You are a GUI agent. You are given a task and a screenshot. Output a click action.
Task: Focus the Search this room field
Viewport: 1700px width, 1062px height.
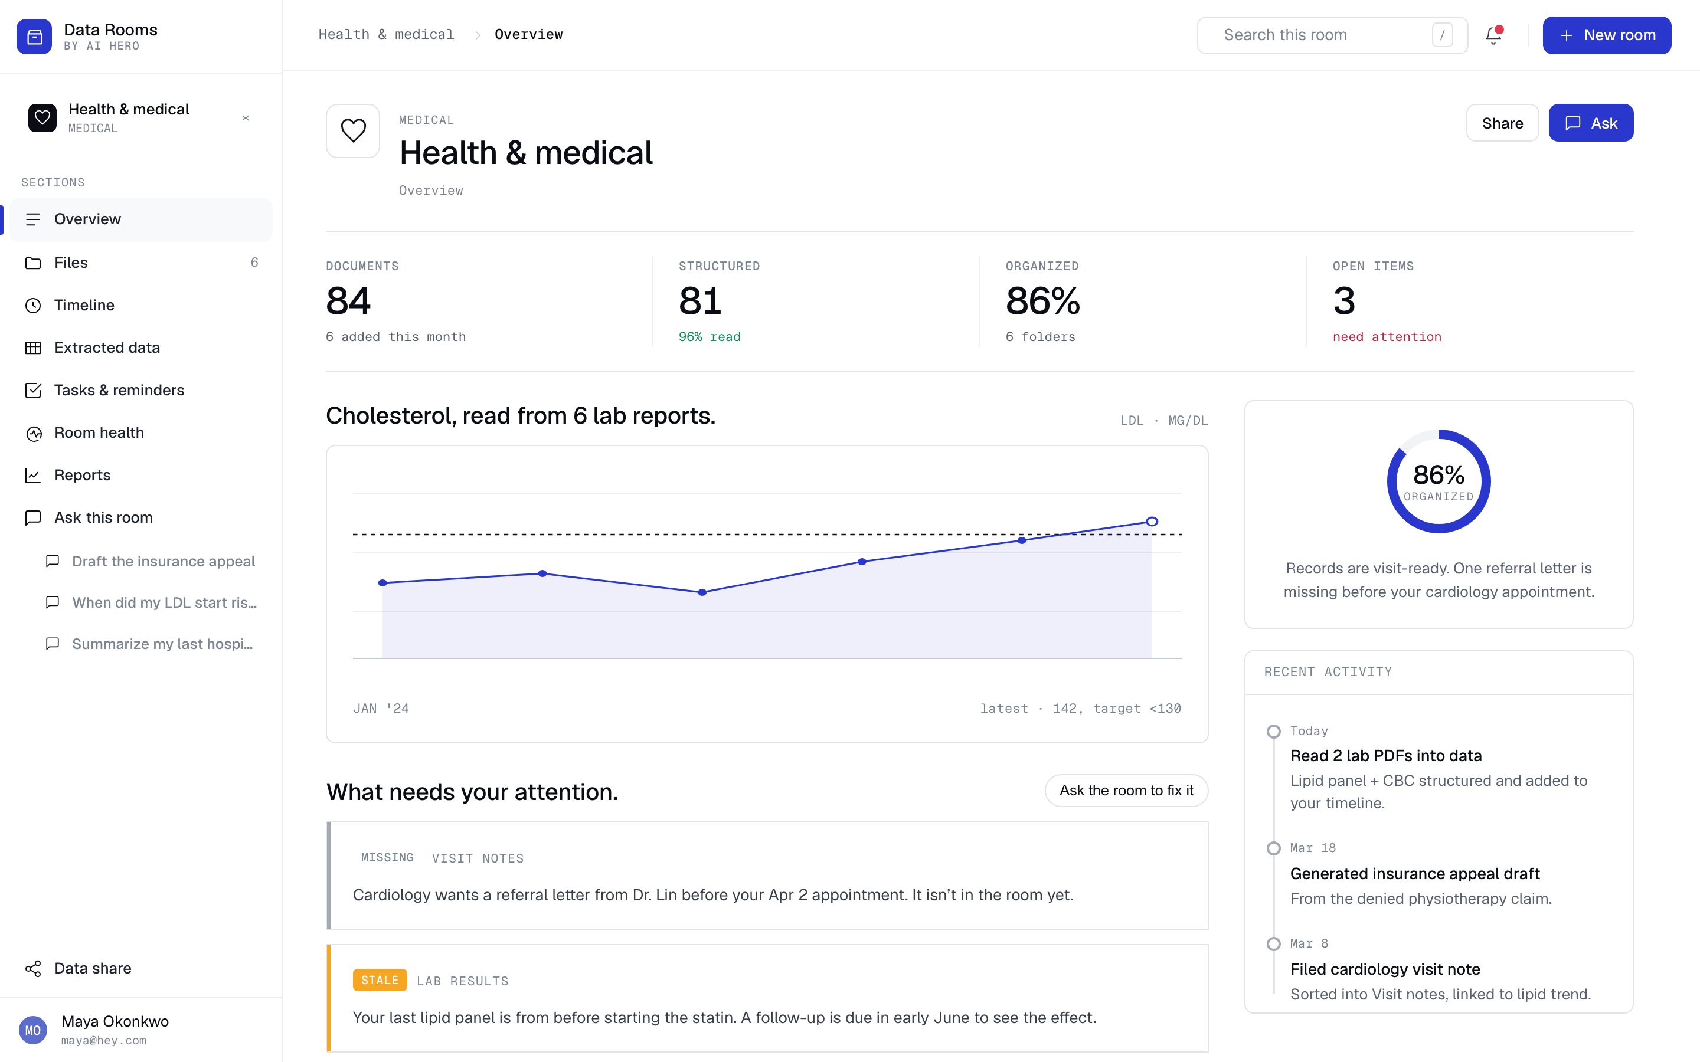pyautogui.click(x=1332, y=35)
